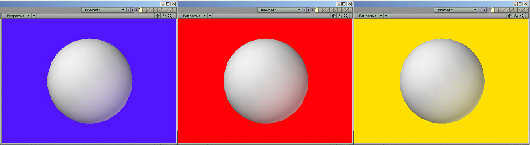Select the zoom magnifier icon in yellow viewport window

pos(522,16)
